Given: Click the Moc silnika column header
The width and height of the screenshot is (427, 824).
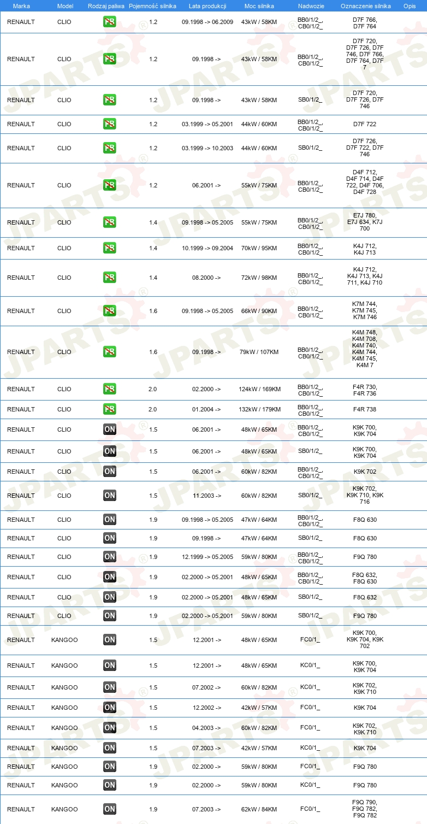Looking at the screenshot, I should tap(259, 6).
